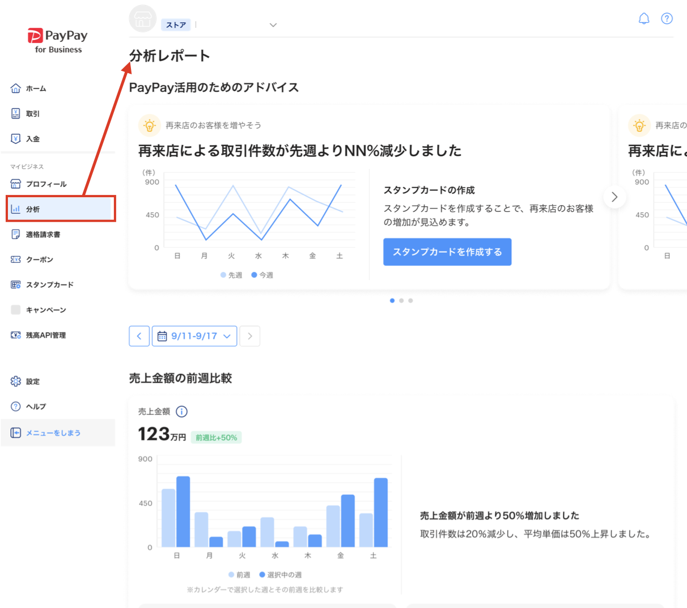
Task: Click the lightbulb icon on the first advice card
Action: coord(150,125)
